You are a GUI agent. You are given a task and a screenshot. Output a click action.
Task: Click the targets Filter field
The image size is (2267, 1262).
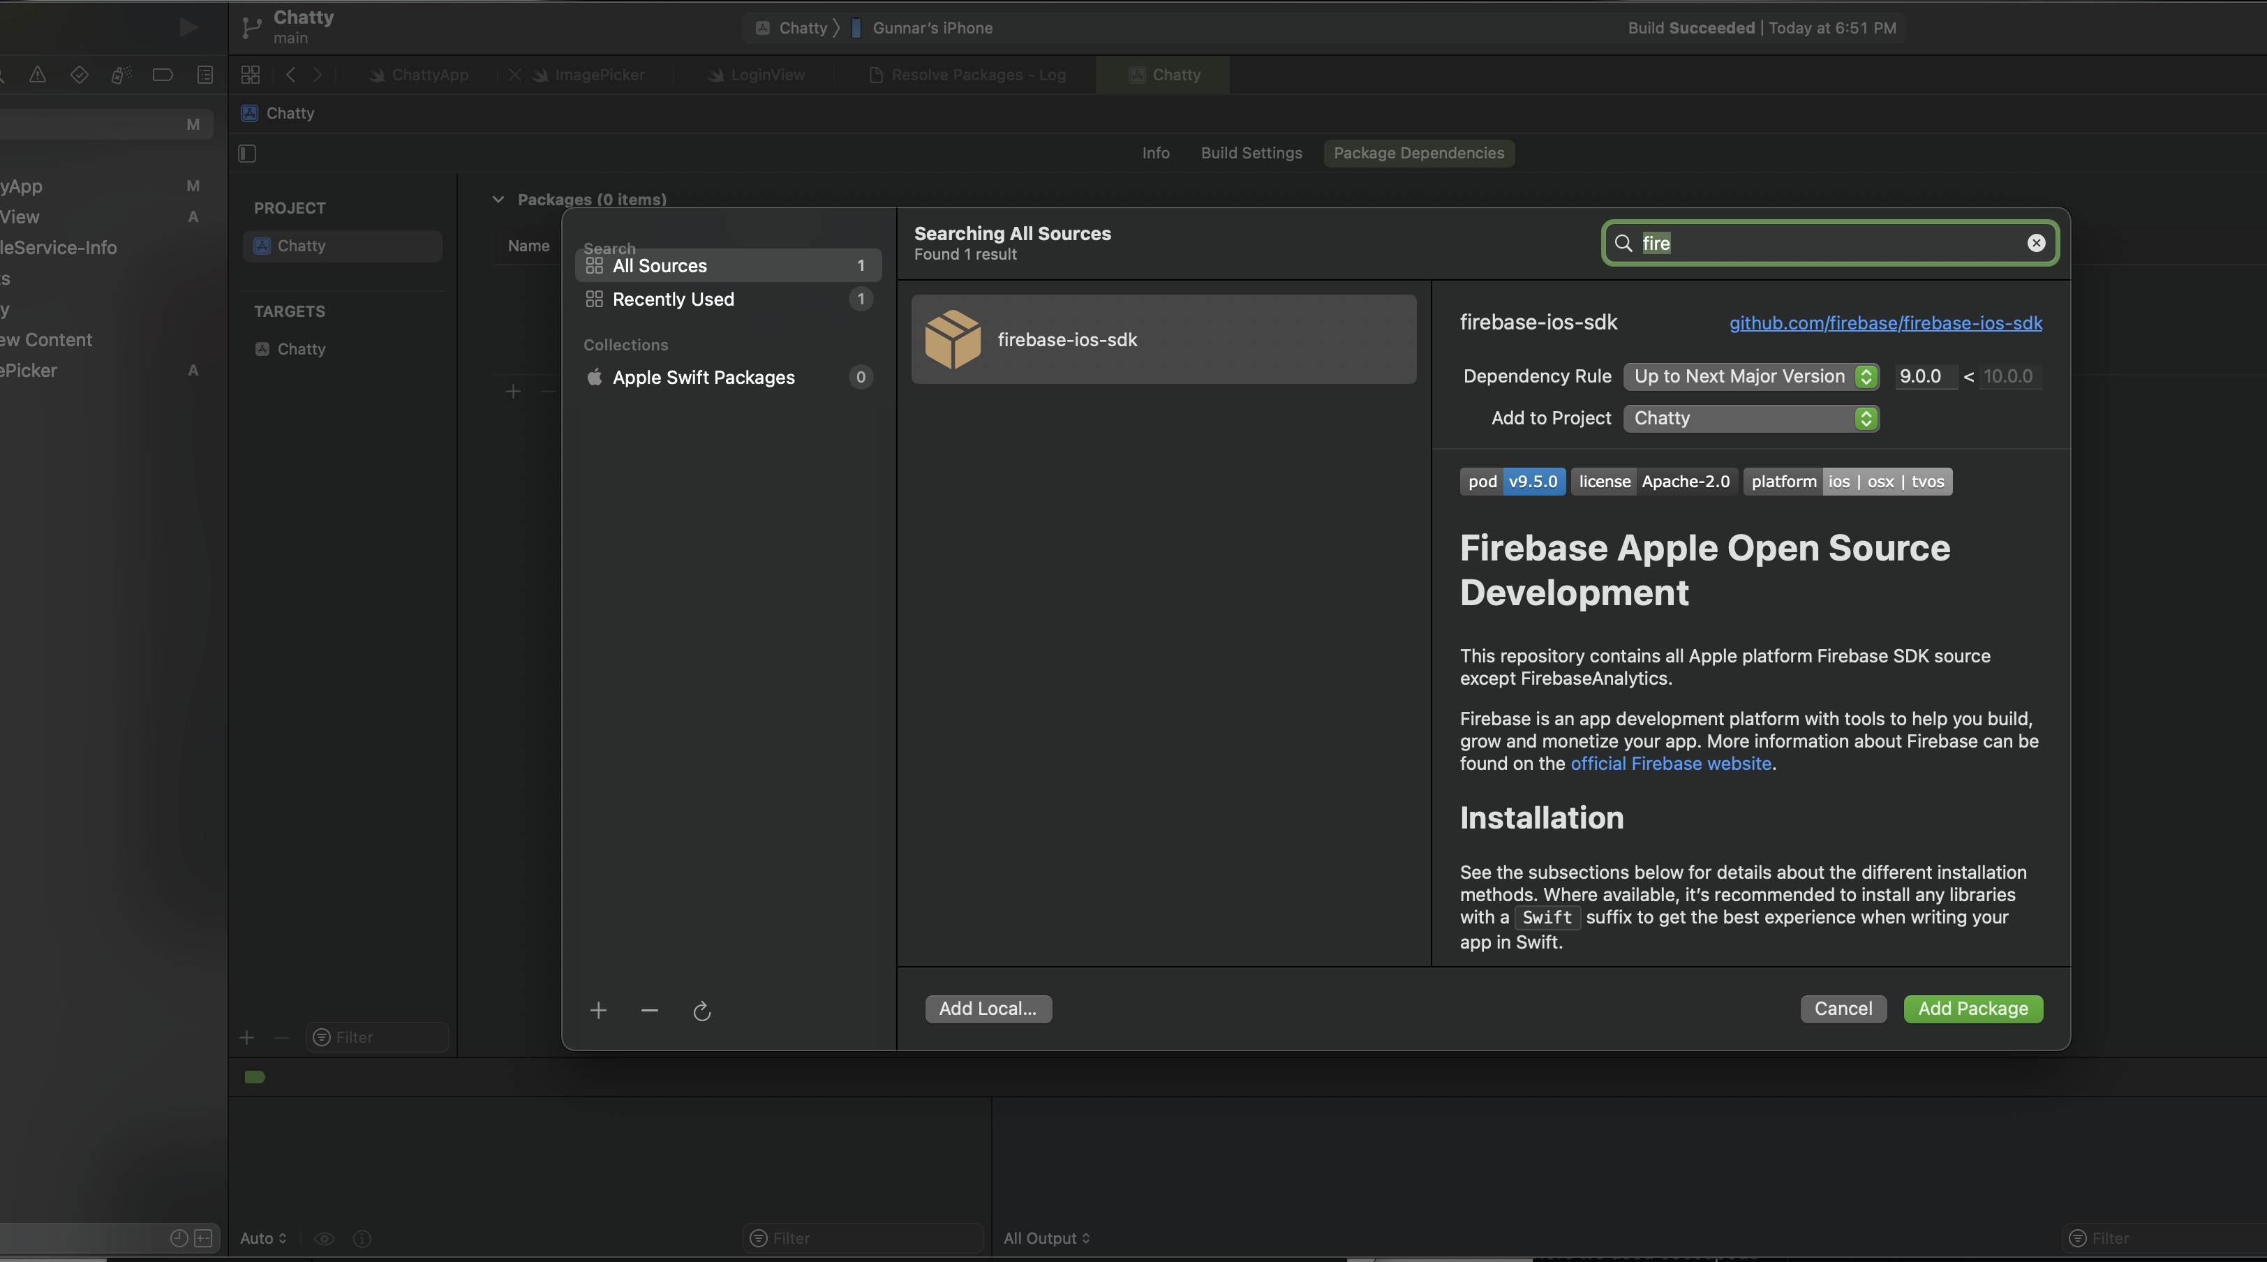(x=377, y=1037)
